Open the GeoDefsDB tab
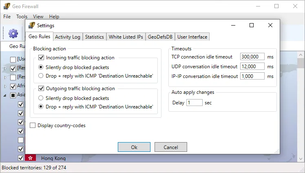The image size is (305, 173). click(x=160, y=37)
